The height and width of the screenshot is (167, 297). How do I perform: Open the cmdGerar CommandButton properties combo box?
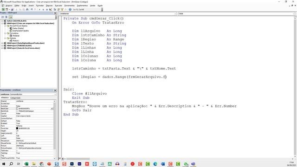(28, 94)
